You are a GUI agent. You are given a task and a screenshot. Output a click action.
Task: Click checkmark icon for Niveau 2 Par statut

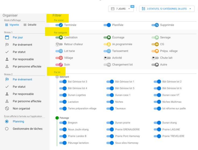7,87
